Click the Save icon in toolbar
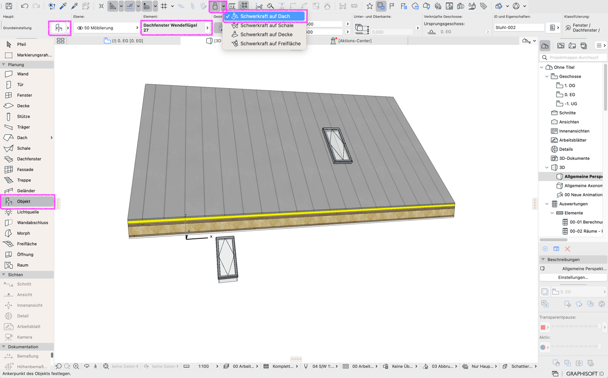This screenshot has height=378, width=608. tap(9, 6)
